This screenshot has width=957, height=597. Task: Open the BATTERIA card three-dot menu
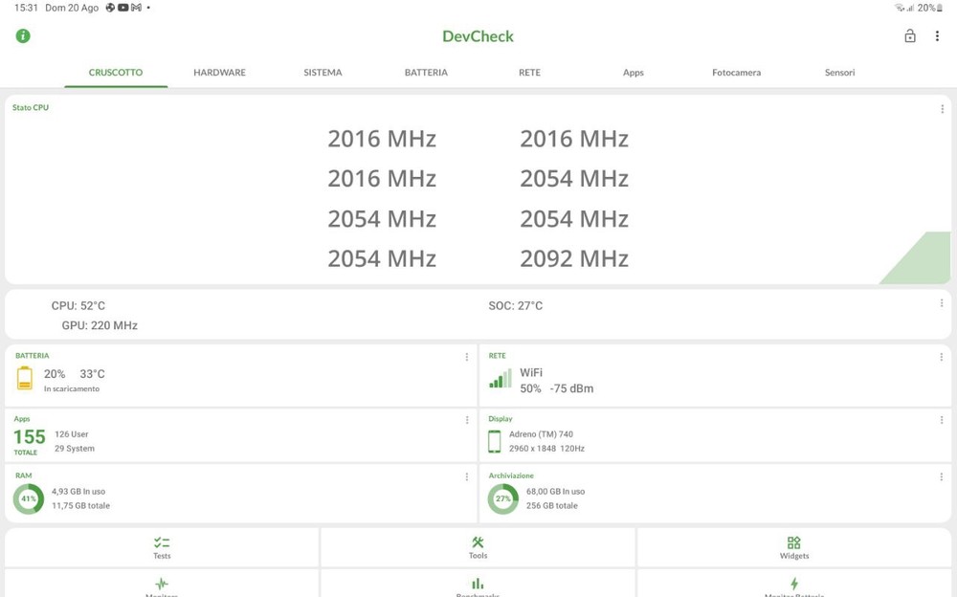pyautogui.click(x=466, y=357)
